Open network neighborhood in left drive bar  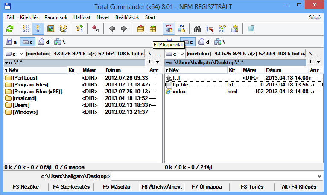click(60, 42)
